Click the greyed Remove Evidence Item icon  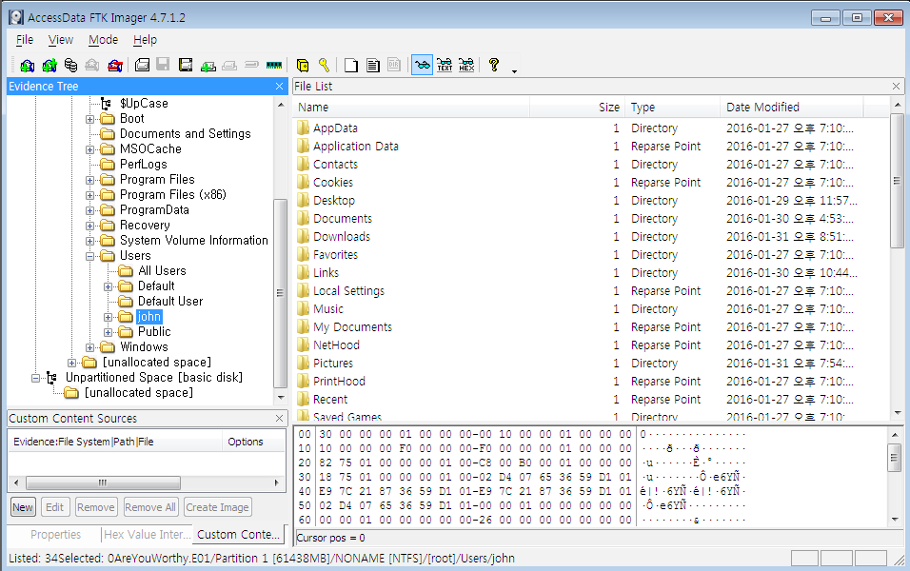[92, 65]
